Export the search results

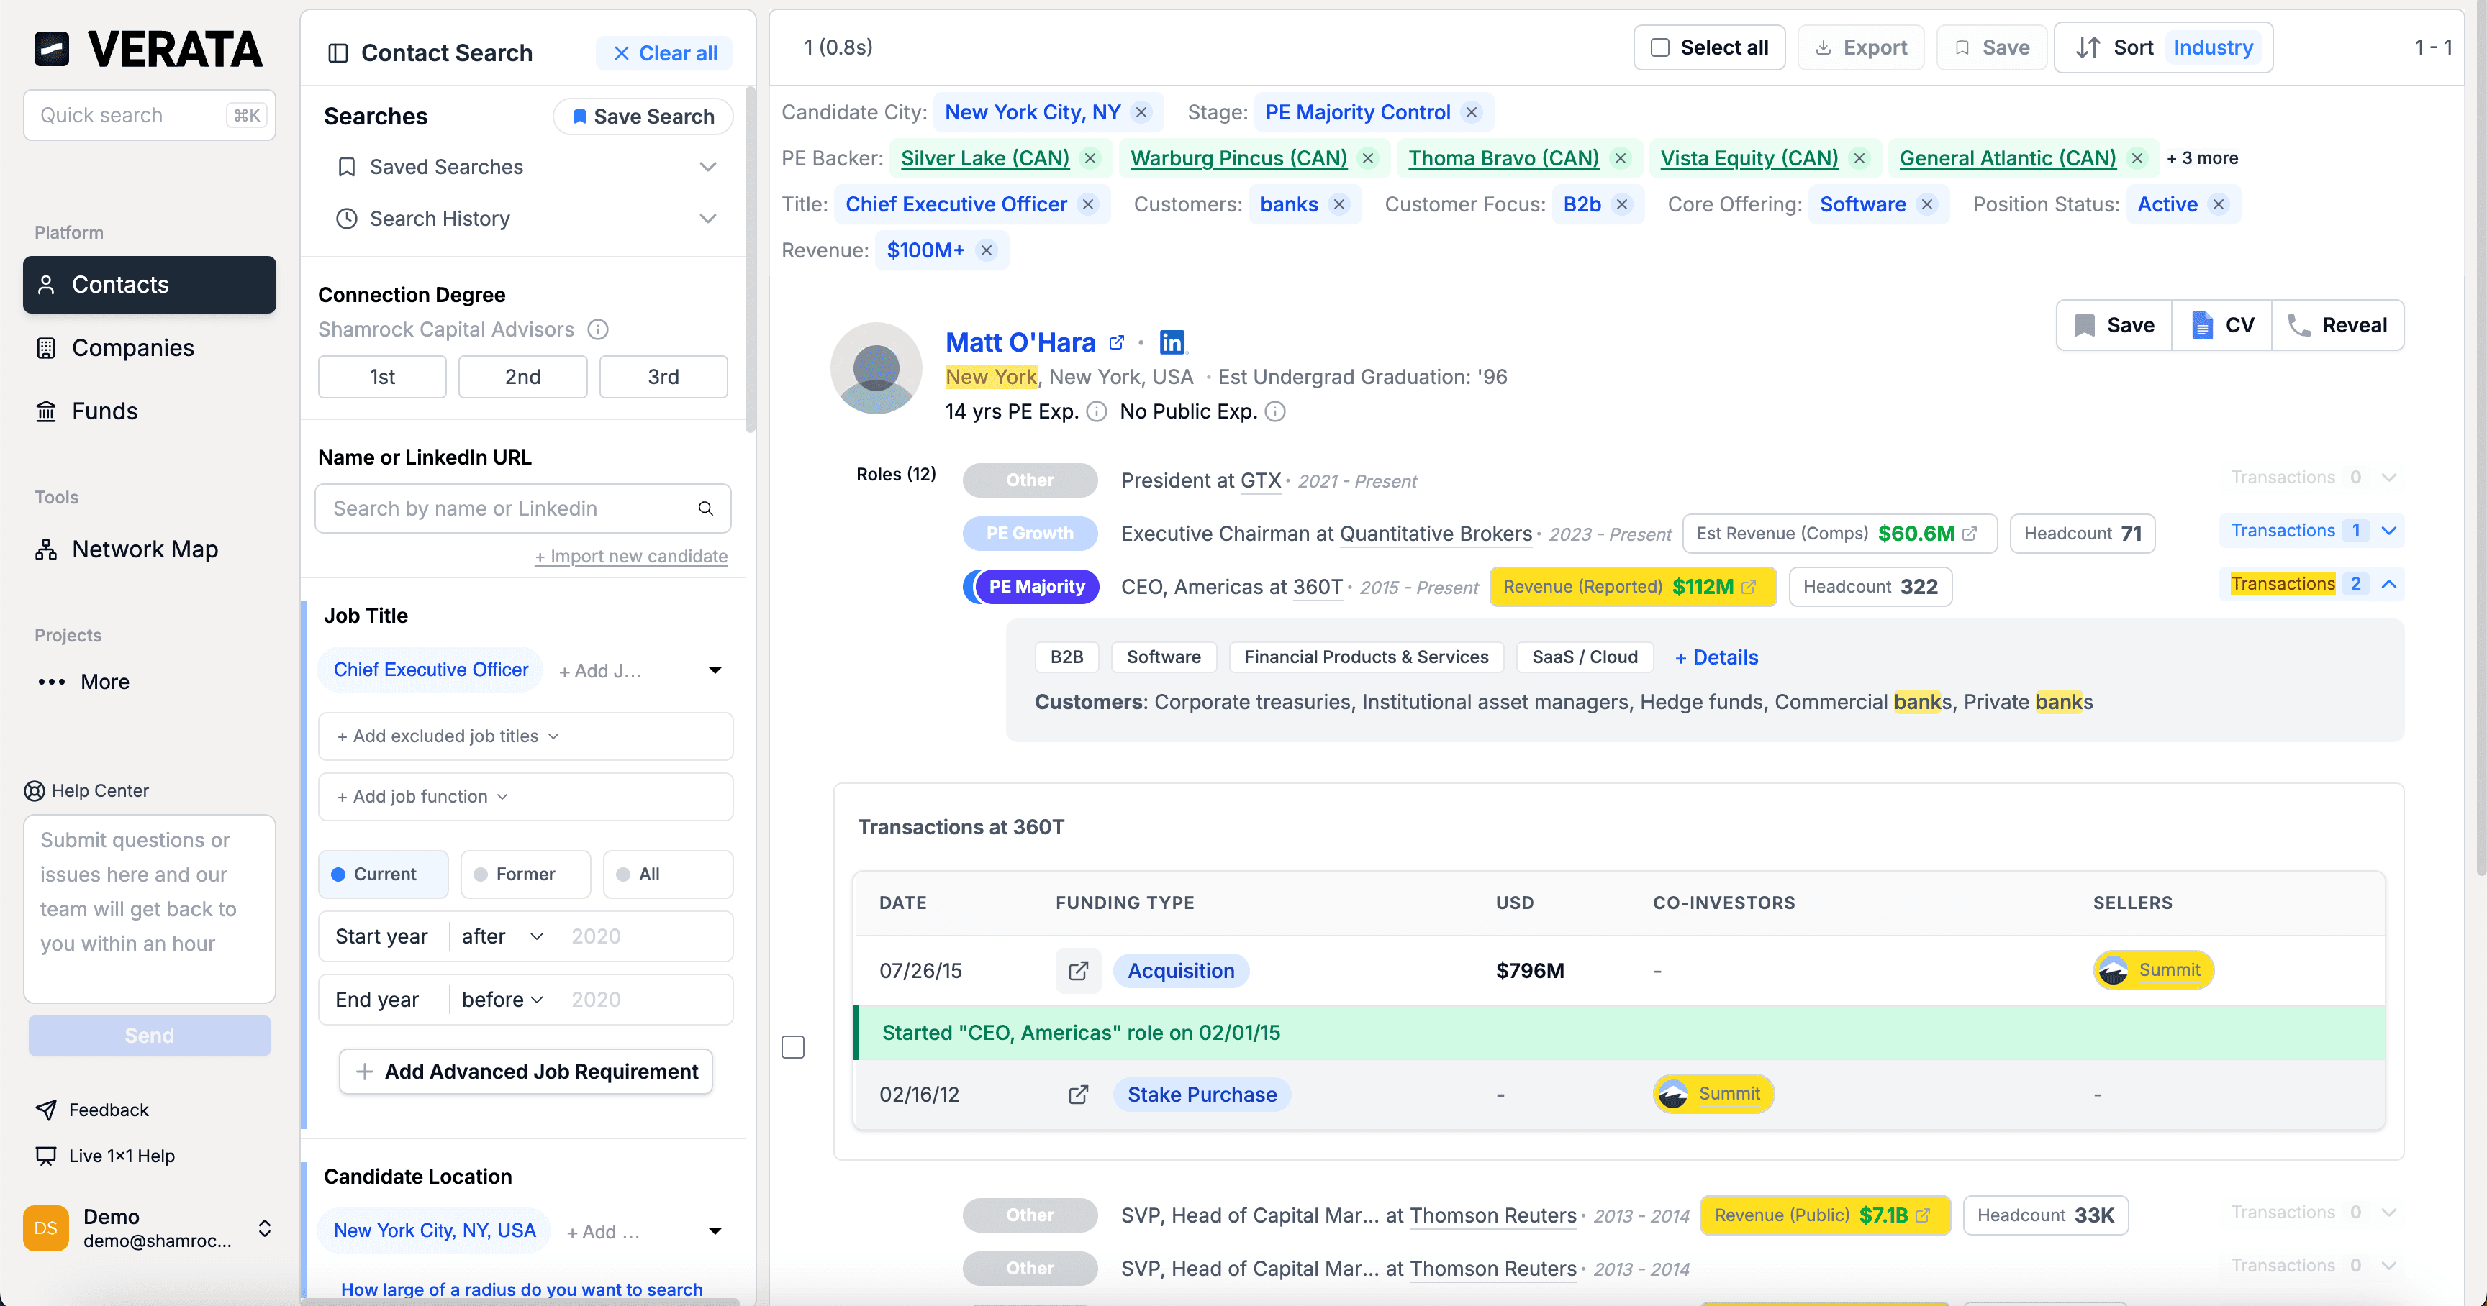tap(1859, 46)
